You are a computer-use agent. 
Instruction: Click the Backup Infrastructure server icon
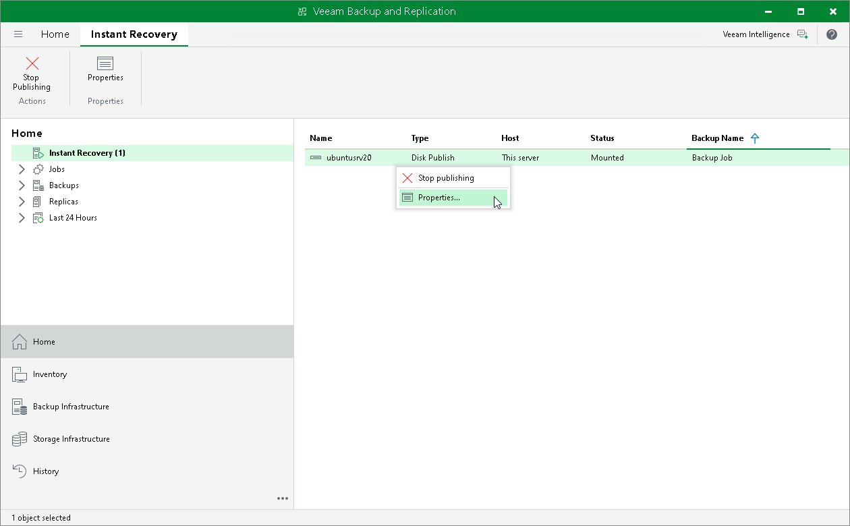tap(20, 407)
